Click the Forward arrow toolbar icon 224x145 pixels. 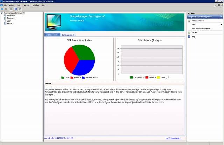tap(6, 9)
